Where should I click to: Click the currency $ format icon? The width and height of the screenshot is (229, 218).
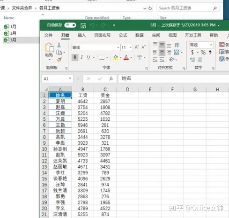pos(192,52)
